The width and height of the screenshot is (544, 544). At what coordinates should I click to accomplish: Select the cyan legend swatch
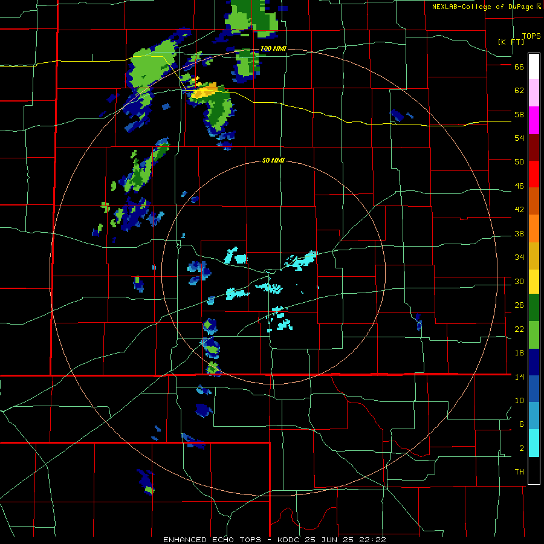[534, 443]
